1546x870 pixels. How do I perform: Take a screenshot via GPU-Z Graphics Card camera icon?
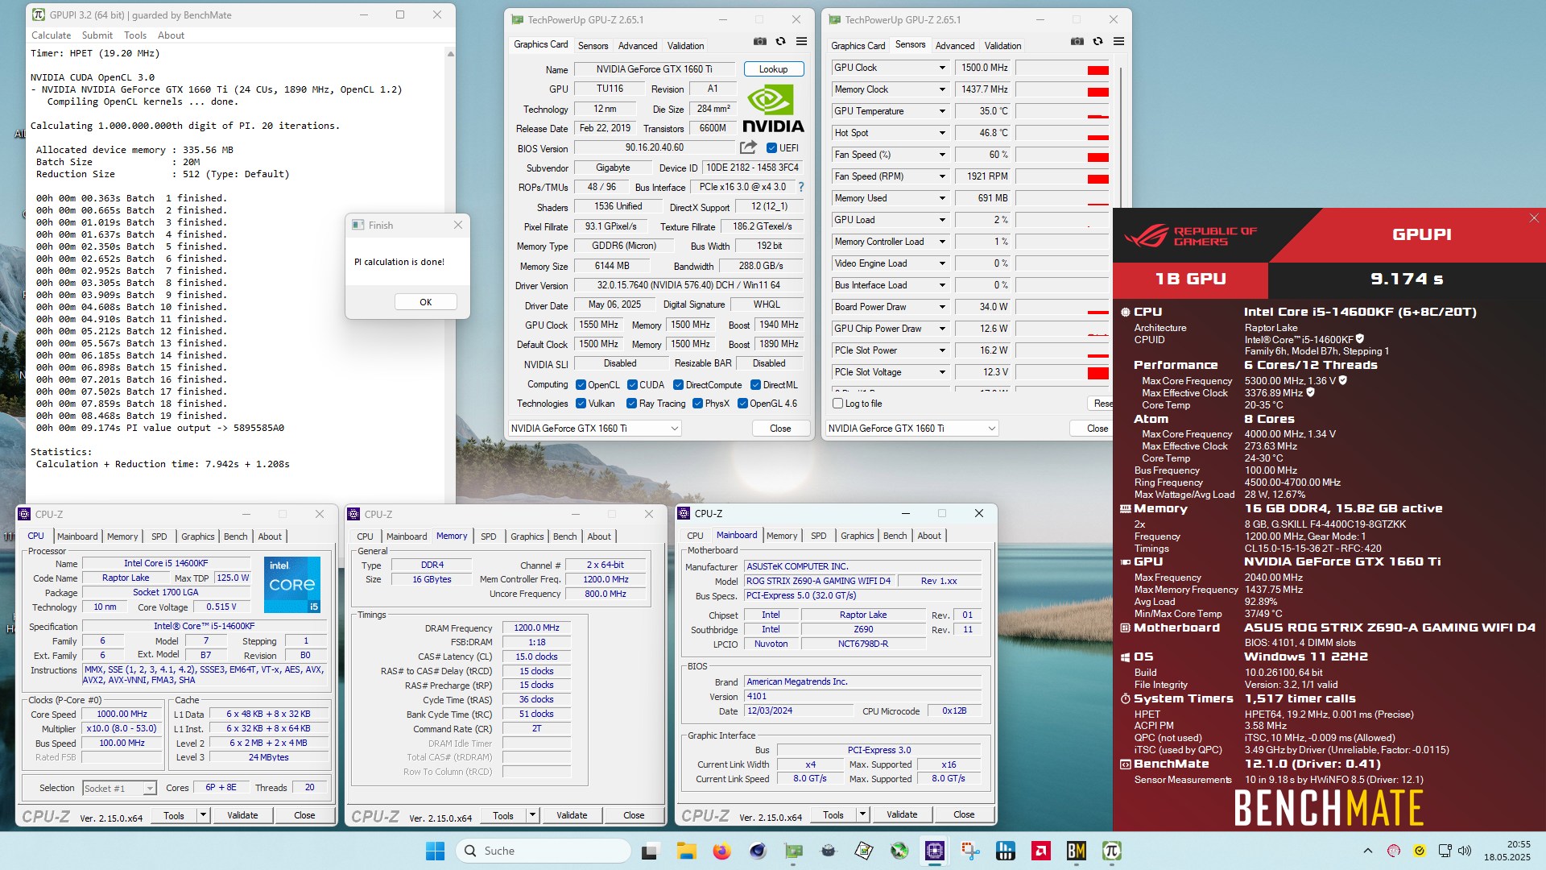tap(759, 42)
